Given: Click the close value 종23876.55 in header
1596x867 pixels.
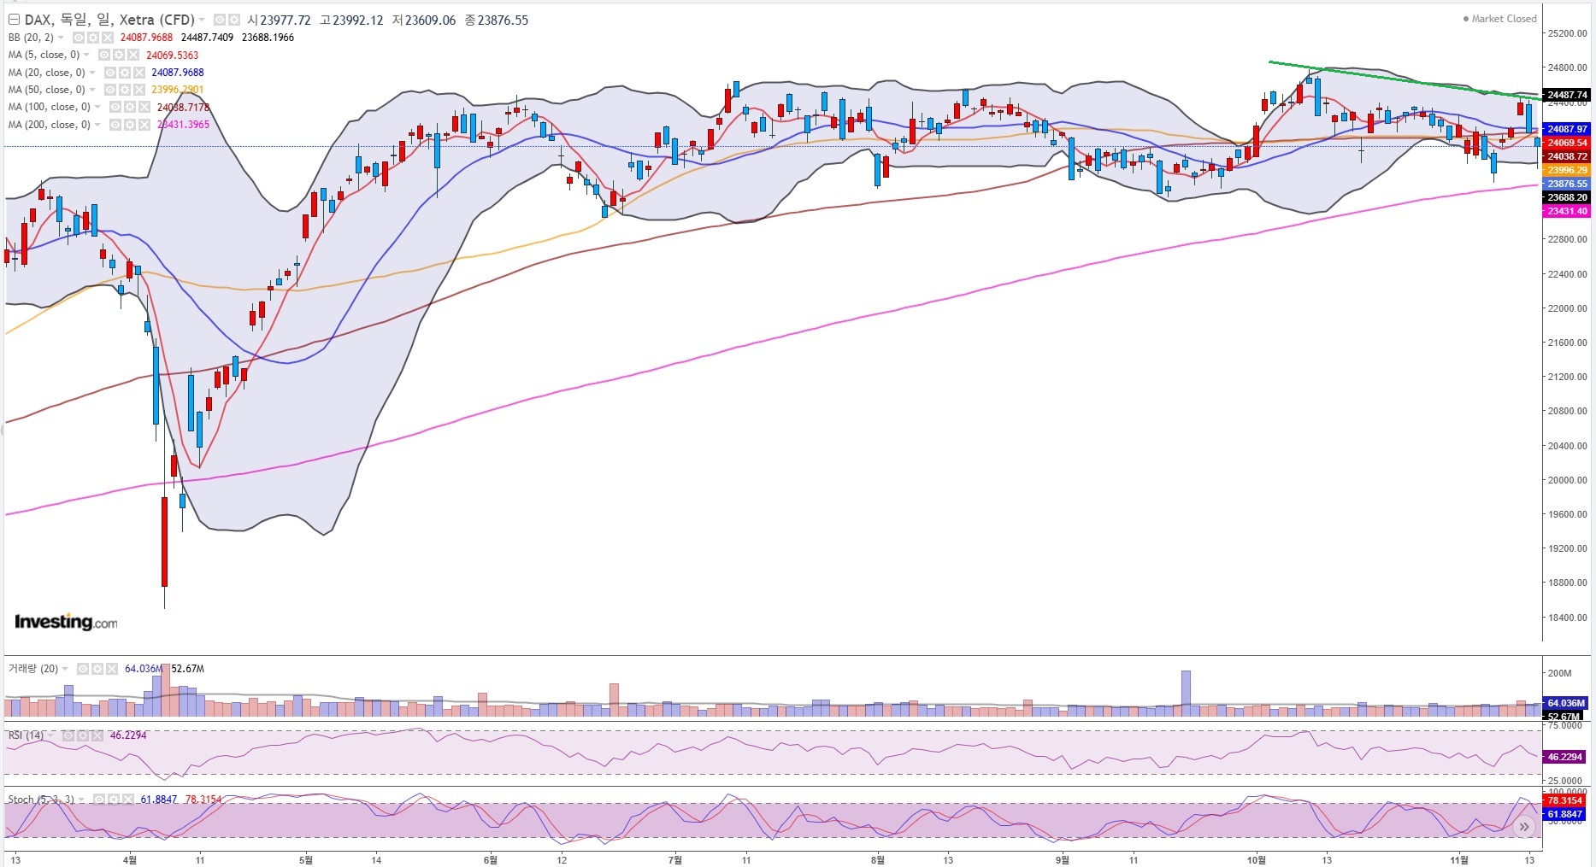Looking at the screenshot, I should point(497,21).
